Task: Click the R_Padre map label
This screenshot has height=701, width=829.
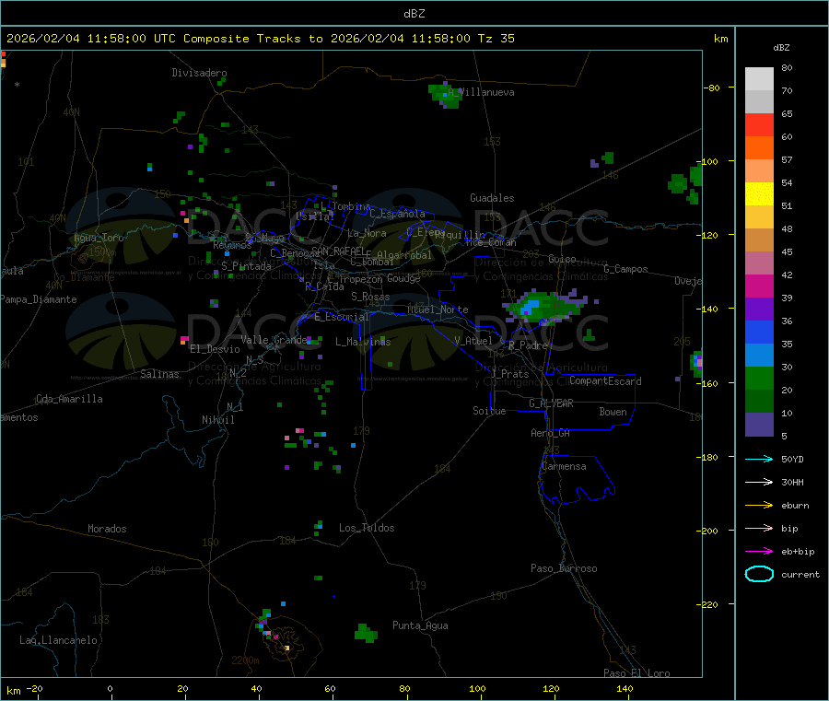Action: coord(528,345)
